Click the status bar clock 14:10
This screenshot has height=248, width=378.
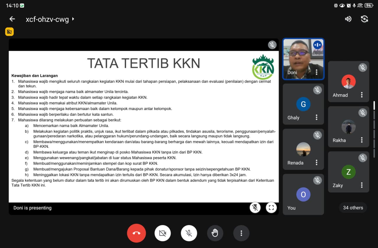pyautogui.click(x=12, y=6)
